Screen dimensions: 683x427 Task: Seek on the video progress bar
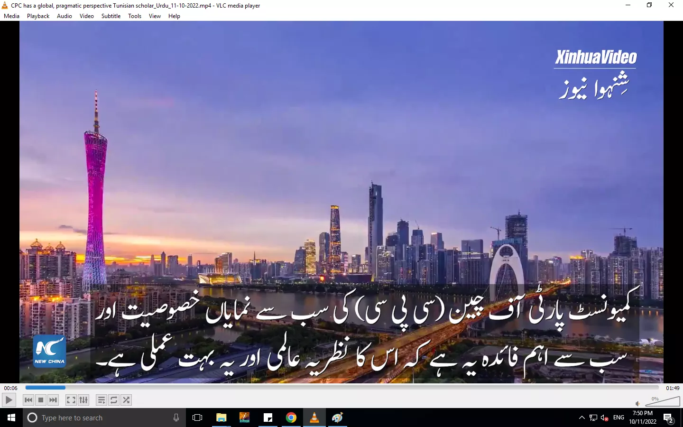(341, 388)
